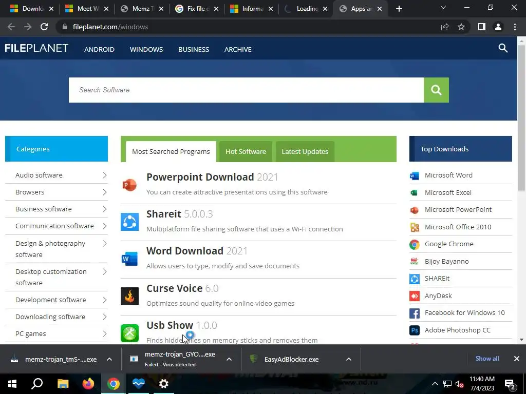Image resolution: width=526 pixels, height=394 pixels.
Task: Click the Shareit program icon
Action: [129, 222]
